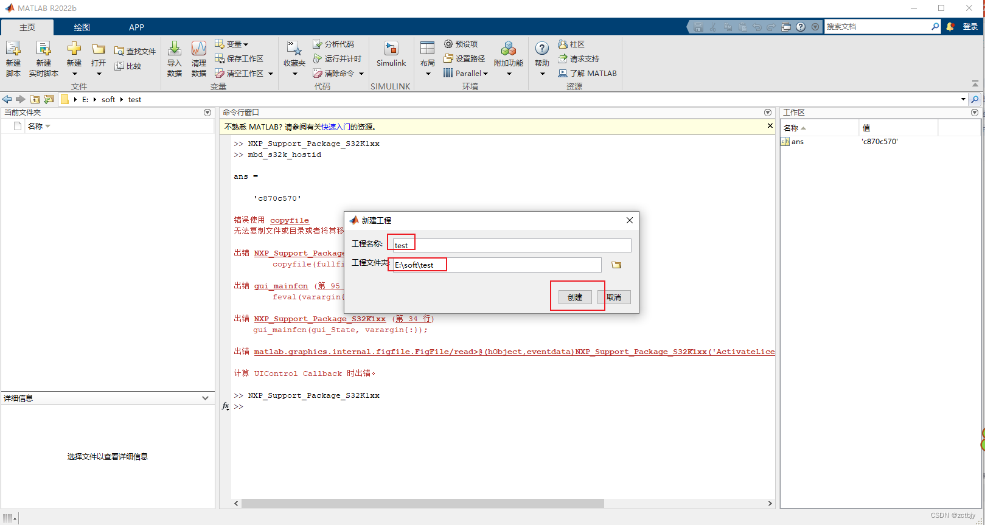Click the 值 column header in workspace

[898, 128]
